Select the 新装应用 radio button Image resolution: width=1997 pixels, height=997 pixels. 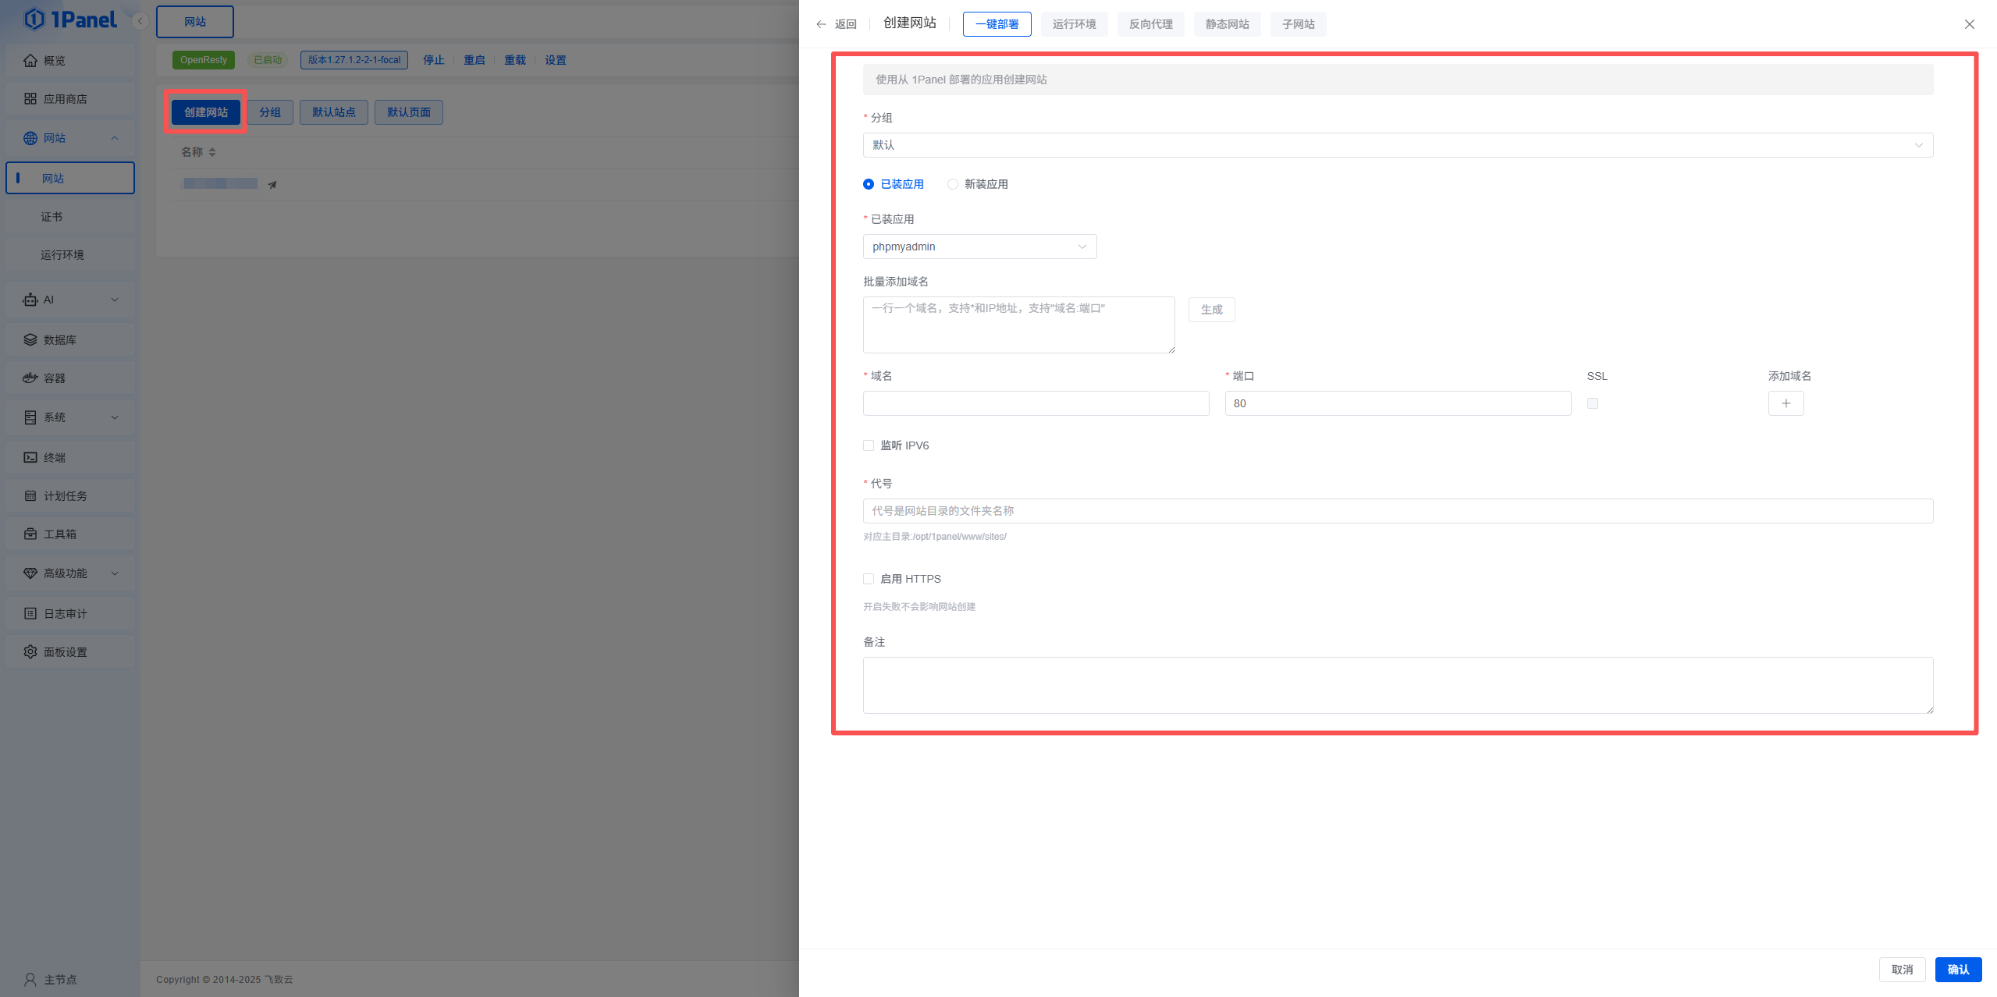coord(952,184)
